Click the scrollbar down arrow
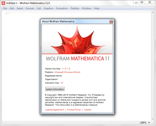Screen dimensions: 156x126 point(153,119)
